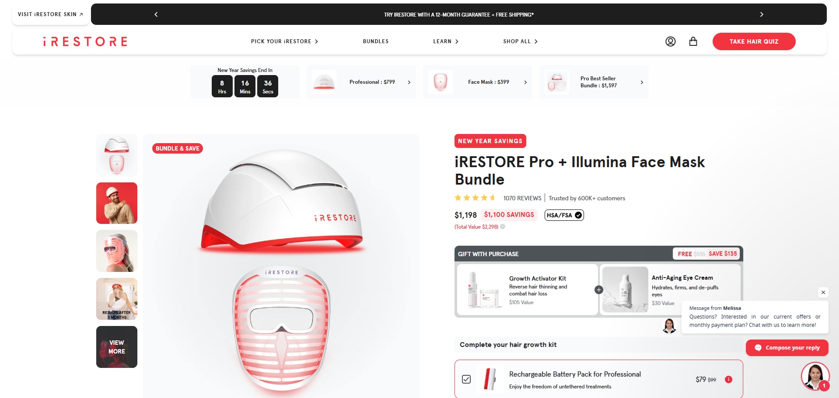Open the Bundles menu item

pyautogui.click(x=376, y=41)
